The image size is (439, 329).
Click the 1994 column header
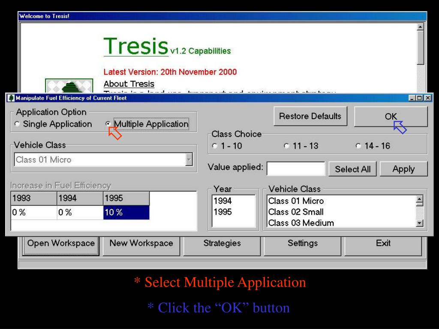tap(80, 198)
